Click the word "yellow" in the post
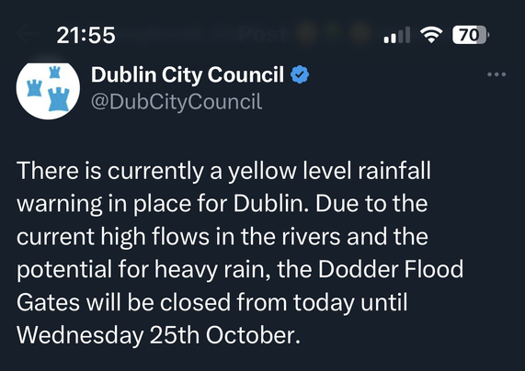The width and height of the screenshot is (525, 371). pos(262,172)
